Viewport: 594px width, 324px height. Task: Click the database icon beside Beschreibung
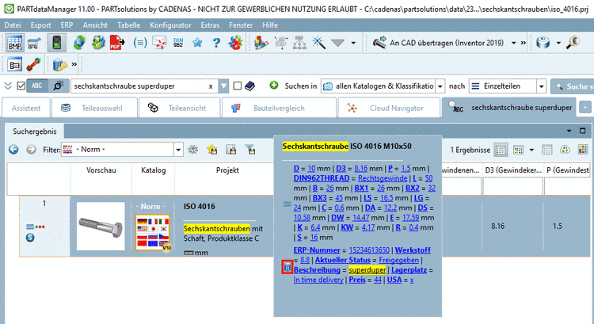(287, 267)
